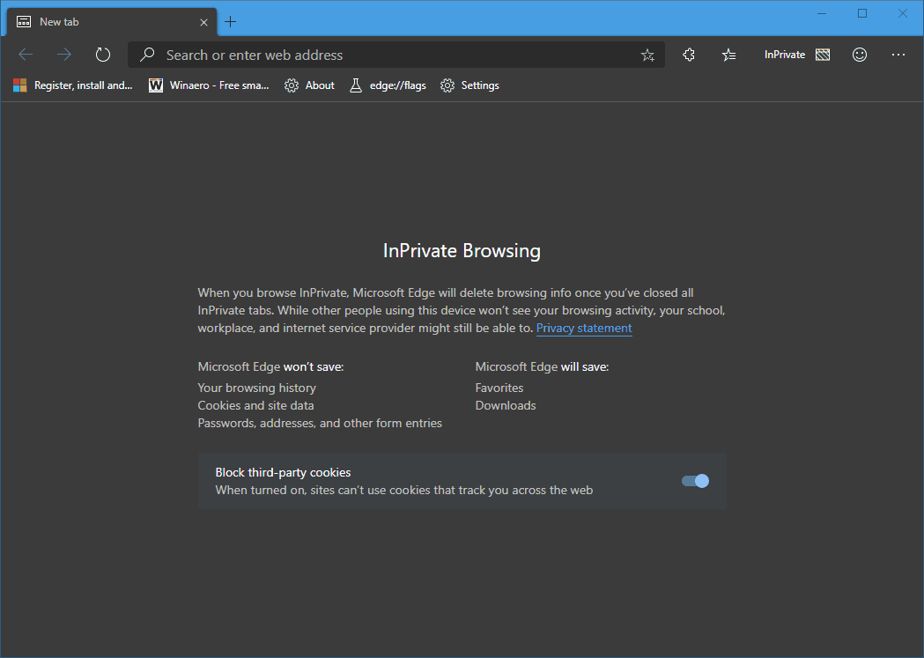The image size is (924, 658).
Task: Open a new tab with plus button
Action: 231,22
